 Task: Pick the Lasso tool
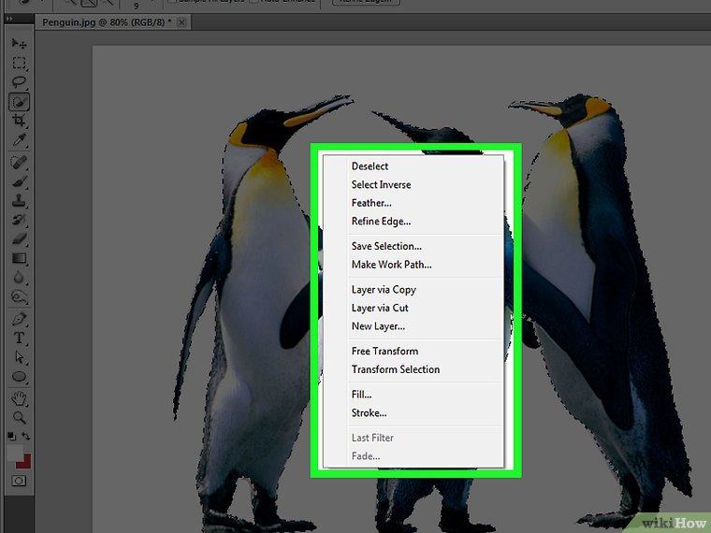pos(19,83)
